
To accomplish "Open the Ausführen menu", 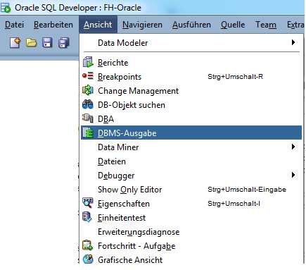I will click(191, 25).
